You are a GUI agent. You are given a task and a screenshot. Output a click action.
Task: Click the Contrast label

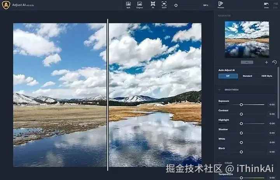(223, 111)
